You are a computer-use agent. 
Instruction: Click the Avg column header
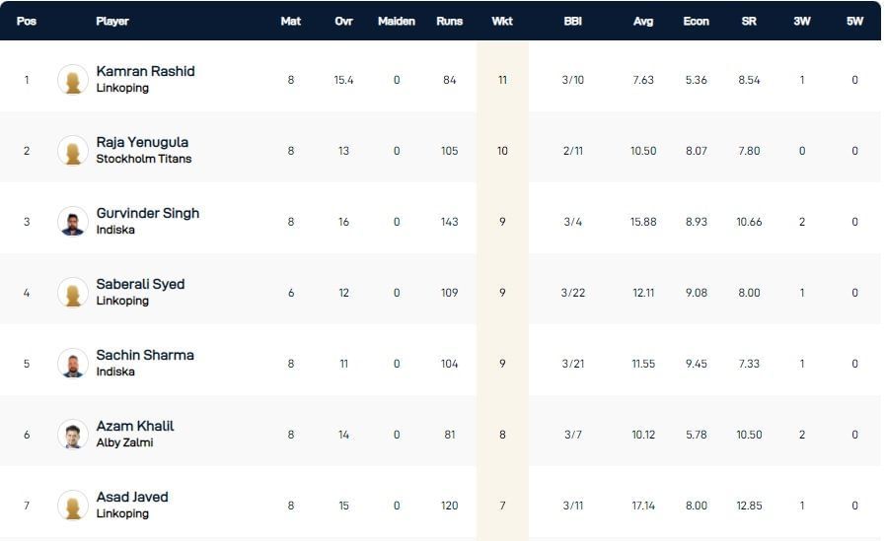coord(643,21)
